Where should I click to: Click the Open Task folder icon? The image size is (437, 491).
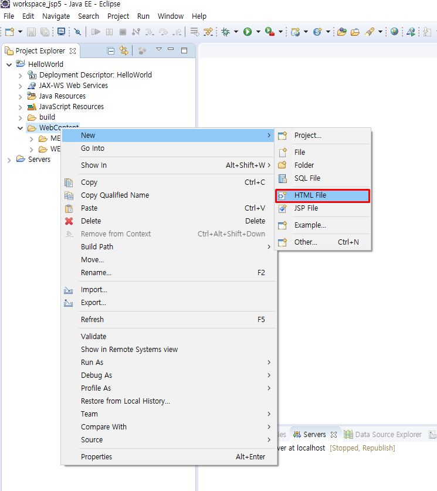(355, 32)
